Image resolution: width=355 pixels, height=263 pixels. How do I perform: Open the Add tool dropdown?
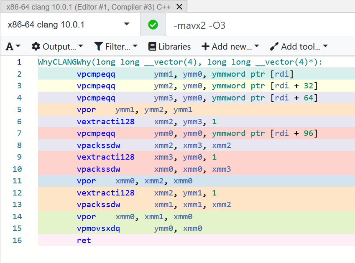(299, 47)
